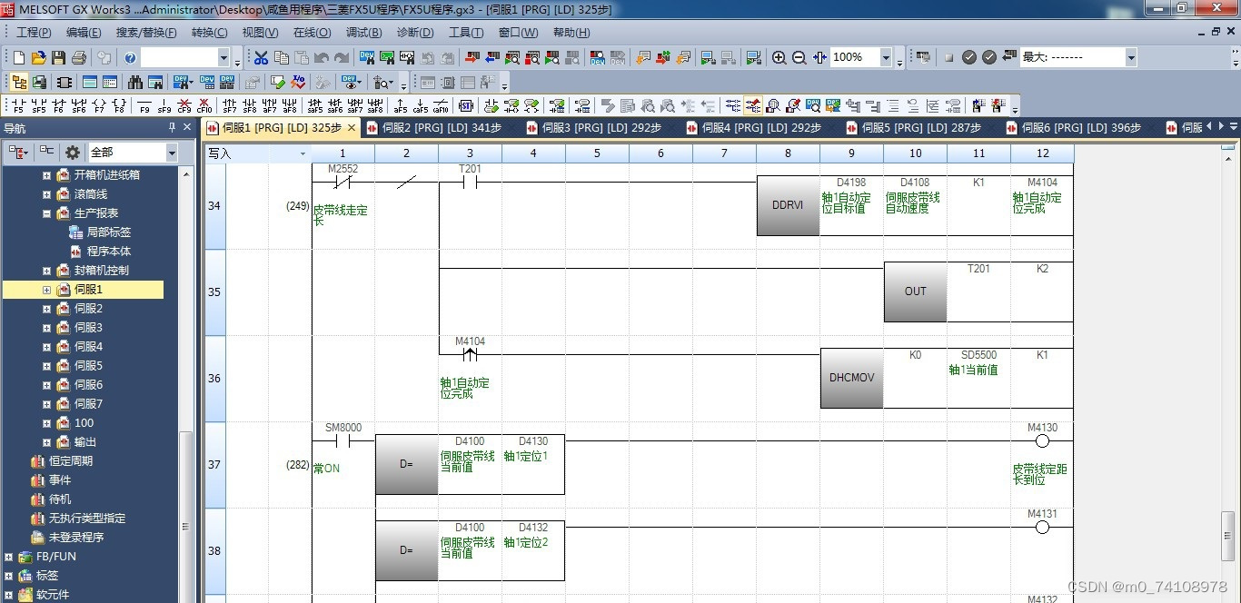Delete vertical line with the cF10 icon
Screen dimensions: 1241x603
tap(205, 105)
